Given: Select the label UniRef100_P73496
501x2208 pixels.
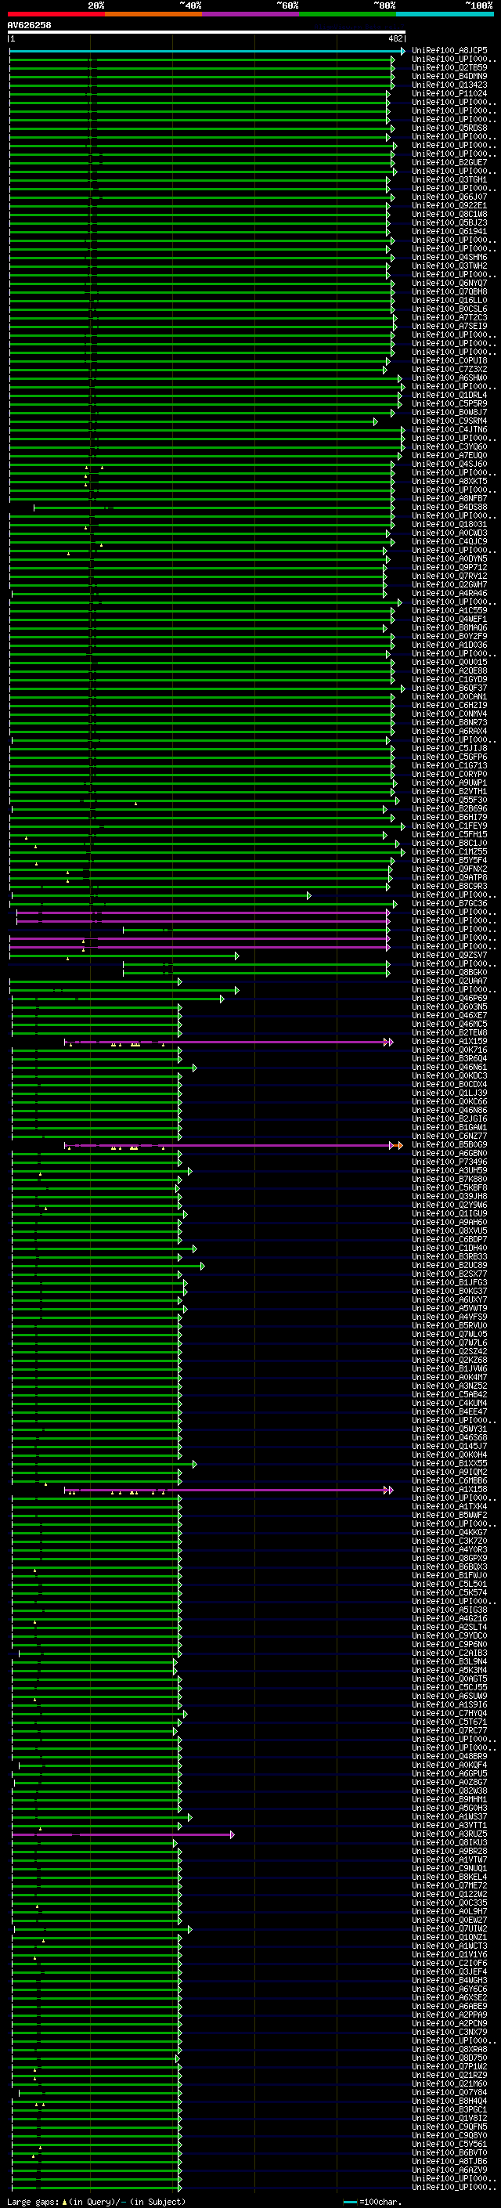Looking at the screenshot, I should pyautogui.click(x=449, y=1162).
